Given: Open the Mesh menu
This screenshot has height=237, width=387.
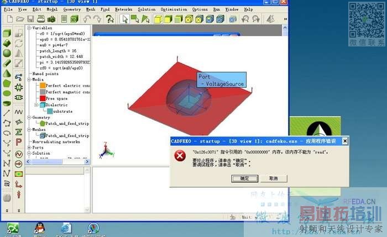Looking at the screenshot, I should [91, 9].
